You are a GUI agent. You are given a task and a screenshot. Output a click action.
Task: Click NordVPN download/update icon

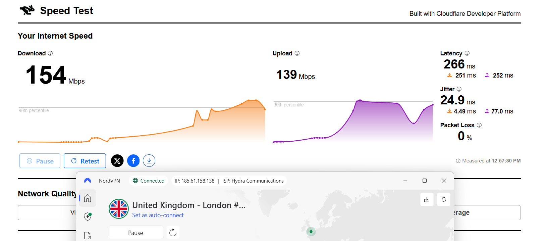point(427,199)
